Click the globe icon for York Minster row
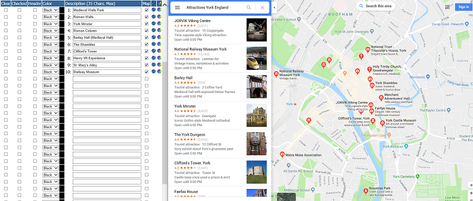473x201 pixels. [x=153, y=24]
